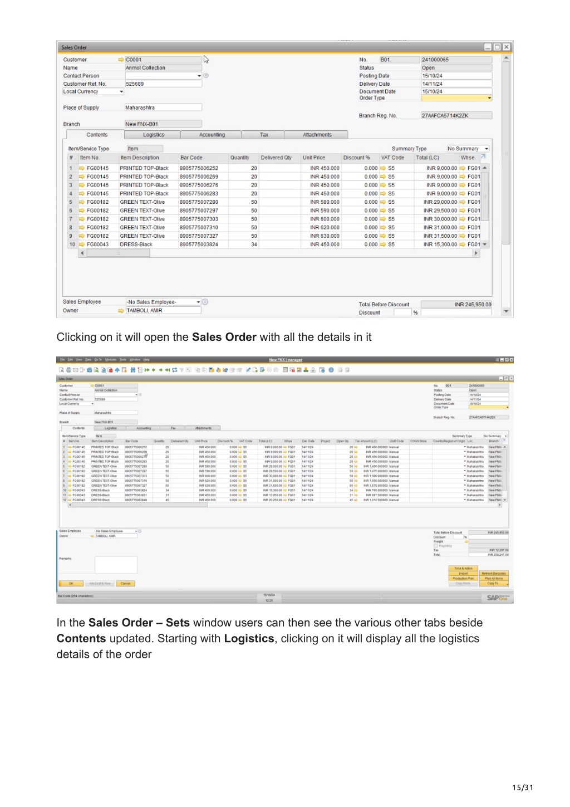Go to First Data Record arrow in toolbar

click(x=147, y=370)
